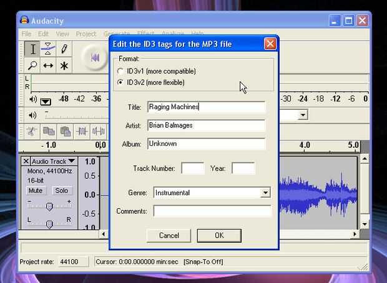Open the mixer input source dropdown arrow
387x283 pixels.
[303, 115]
